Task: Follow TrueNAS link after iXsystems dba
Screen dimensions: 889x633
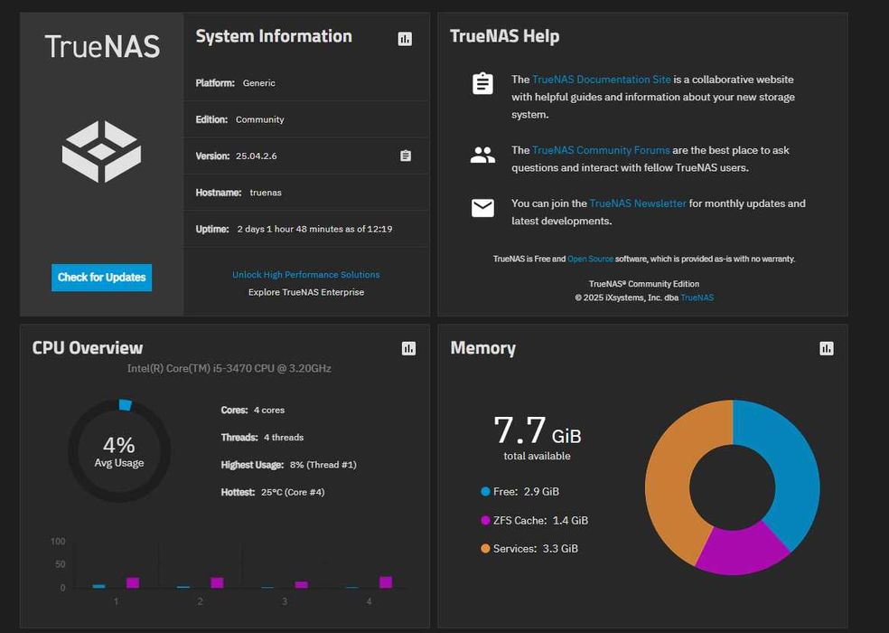Action: pyautogui.click(x=697, y=298)
